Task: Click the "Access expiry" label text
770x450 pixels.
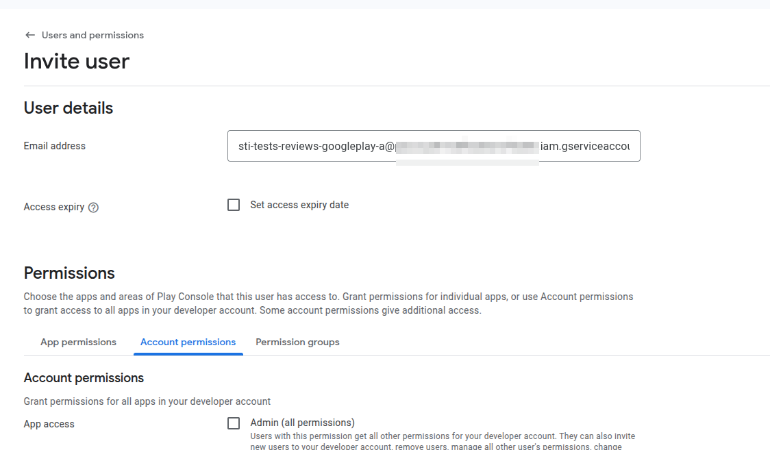Action: click(54, 207)
